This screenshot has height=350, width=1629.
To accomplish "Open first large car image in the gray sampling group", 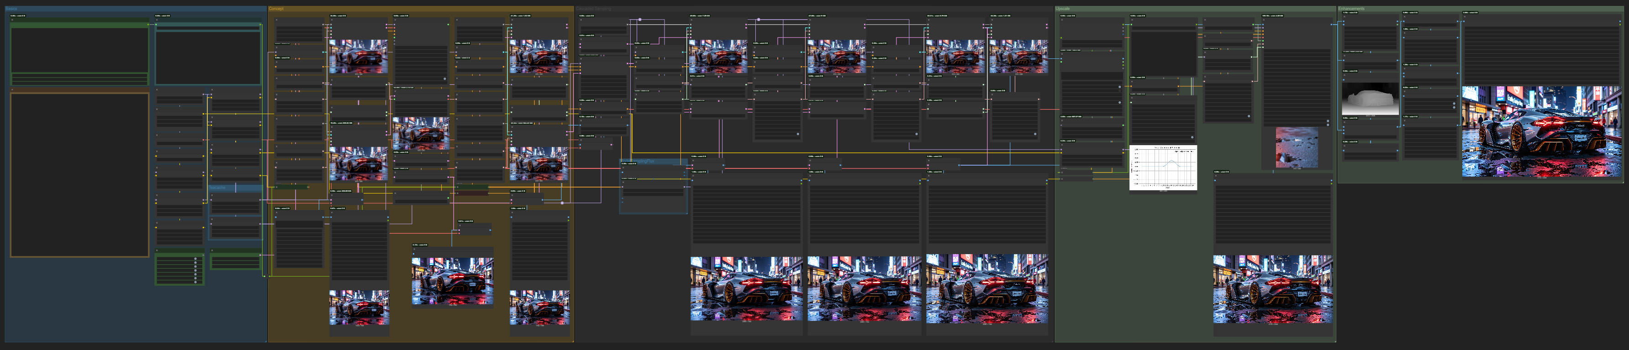I will 746,288.
